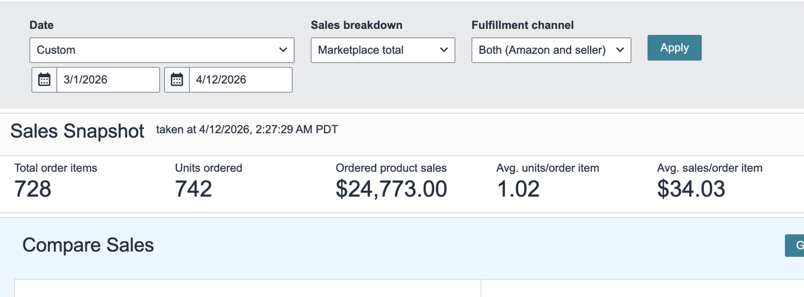Click the snapshot taken-at timestamp text
Image resolution: width=804 pixels, height=297 pixels.
coord(247,130)
